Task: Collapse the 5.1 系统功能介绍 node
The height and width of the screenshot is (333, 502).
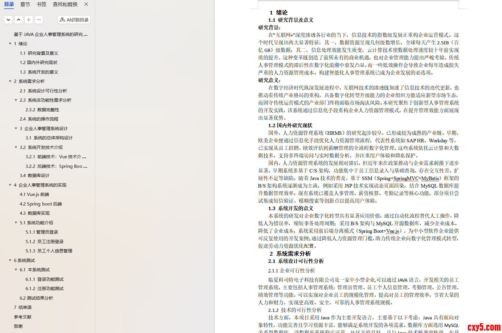Action: point(16,223)
